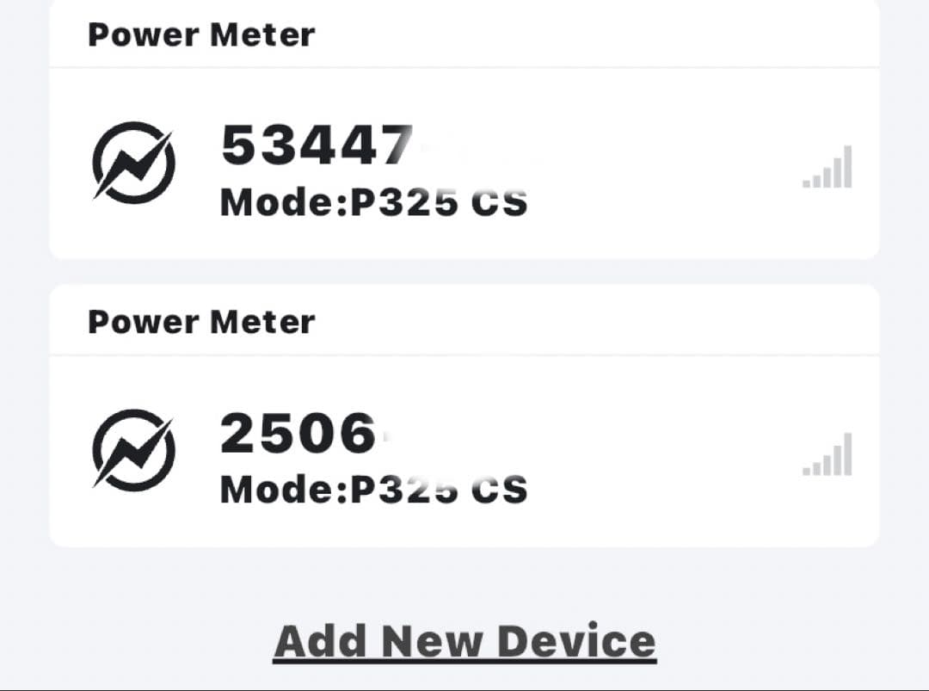
Task: Open the second Power Meter header
Action: point(201,321)
